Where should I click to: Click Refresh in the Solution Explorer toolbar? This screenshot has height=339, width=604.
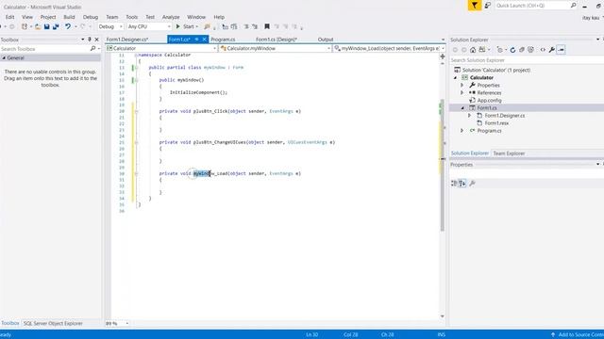pyautogui.click(x=512, y=50)
